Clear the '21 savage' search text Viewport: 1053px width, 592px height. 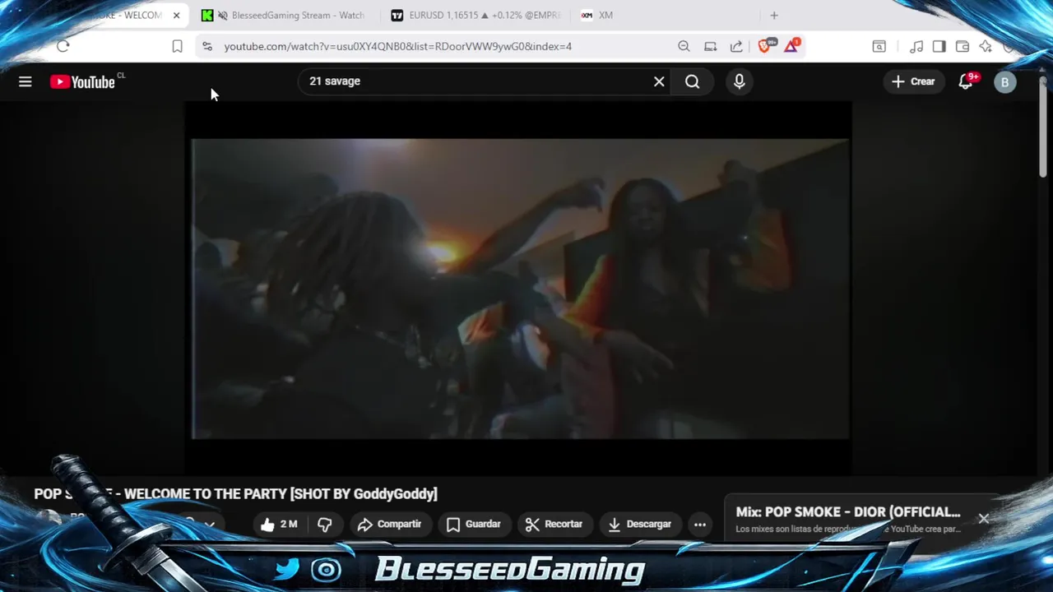pos(659,81)
